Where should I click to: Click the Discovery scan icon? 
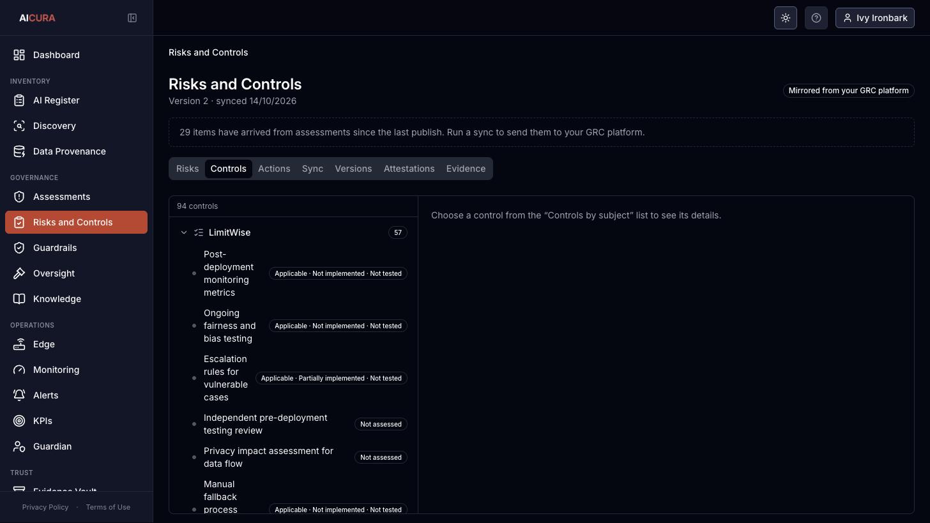[x=19, y=126]
